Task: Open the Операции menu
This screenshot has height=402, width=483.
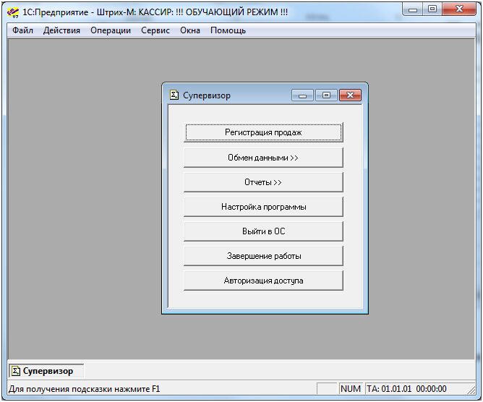Action: [x=111, y=30]
